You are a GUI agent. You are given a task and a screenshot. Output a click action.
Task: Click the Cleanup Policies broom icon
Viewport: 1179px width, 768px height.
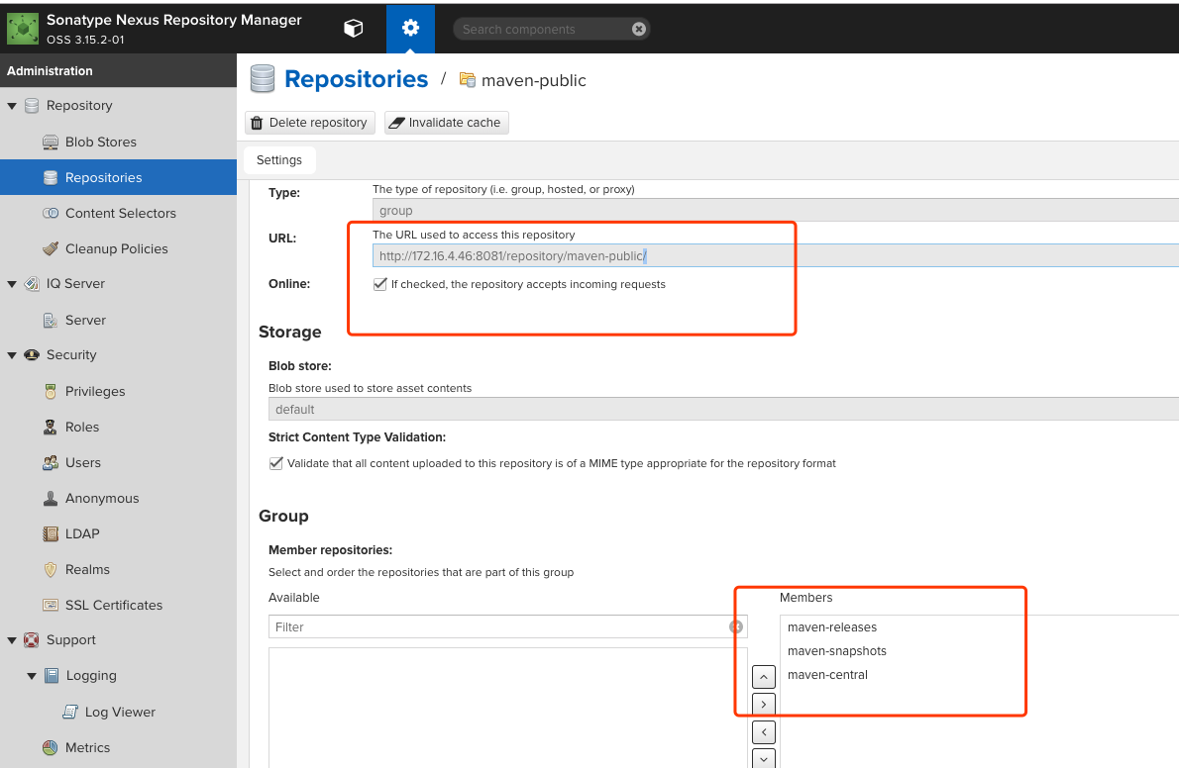point(51,248)
